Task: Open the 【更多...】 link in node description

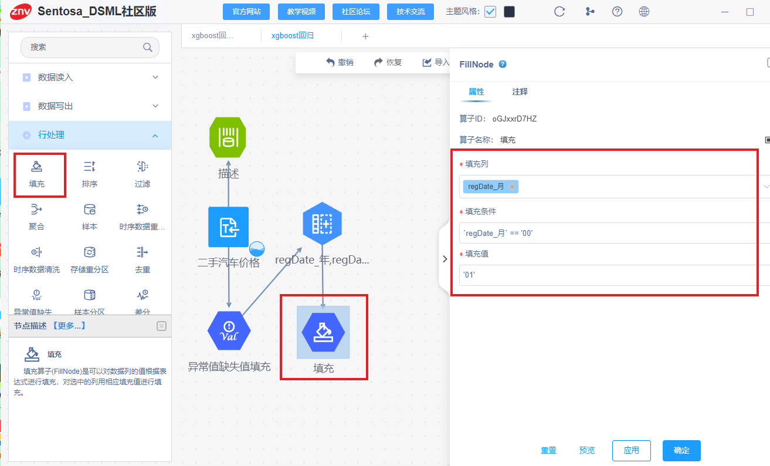Action: click(69, 326)
